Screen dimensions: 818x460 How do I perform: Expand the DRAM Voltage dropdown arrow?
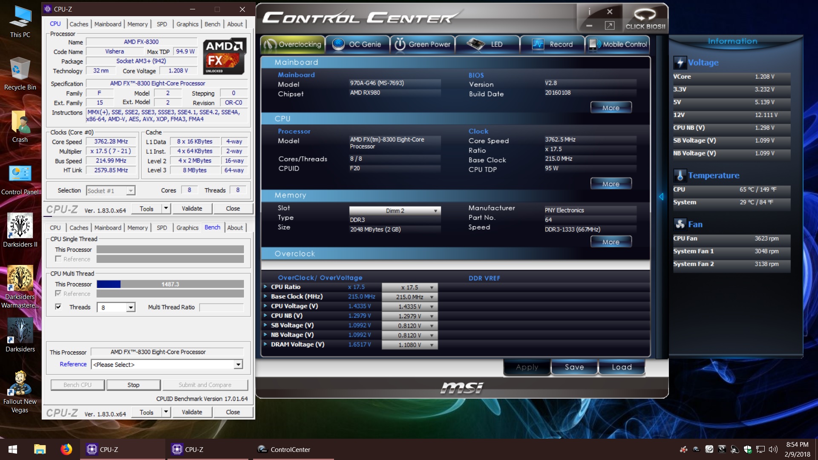click(432, 344)
